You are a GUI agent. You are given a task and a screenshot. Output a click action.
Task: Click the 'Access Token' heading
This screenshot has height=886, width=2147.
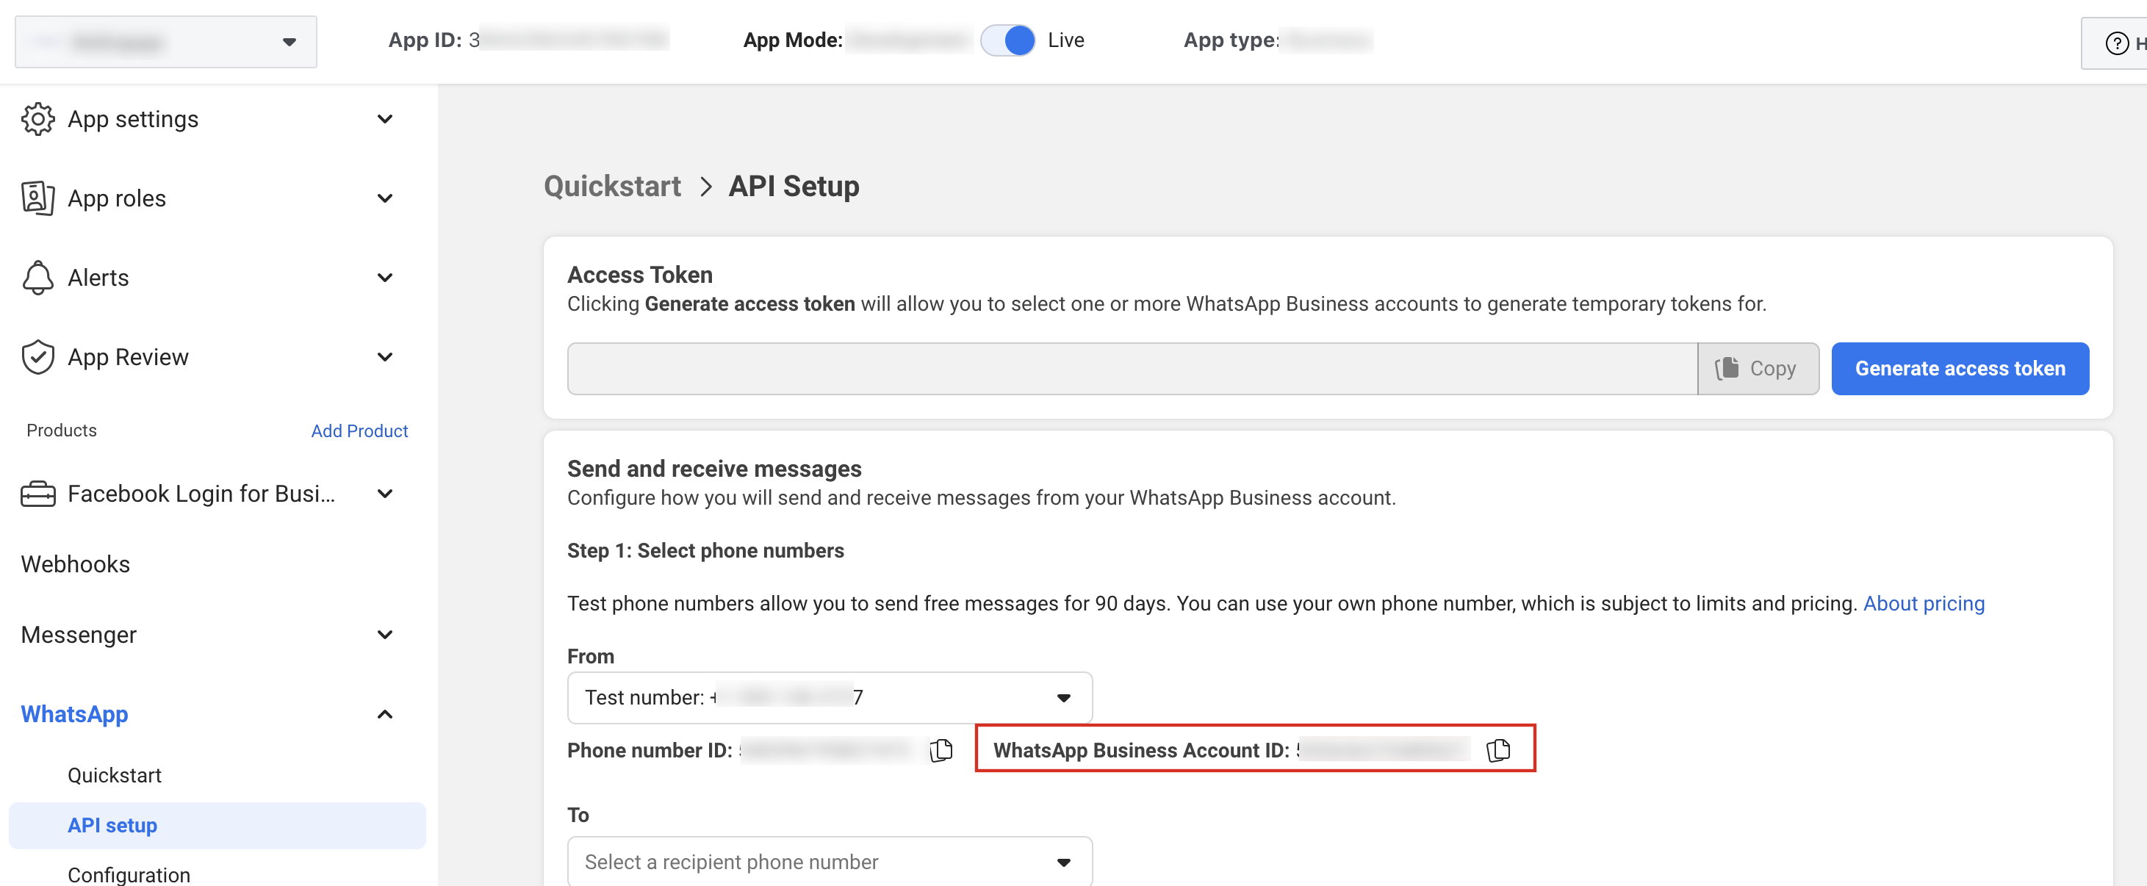(639, 274)
